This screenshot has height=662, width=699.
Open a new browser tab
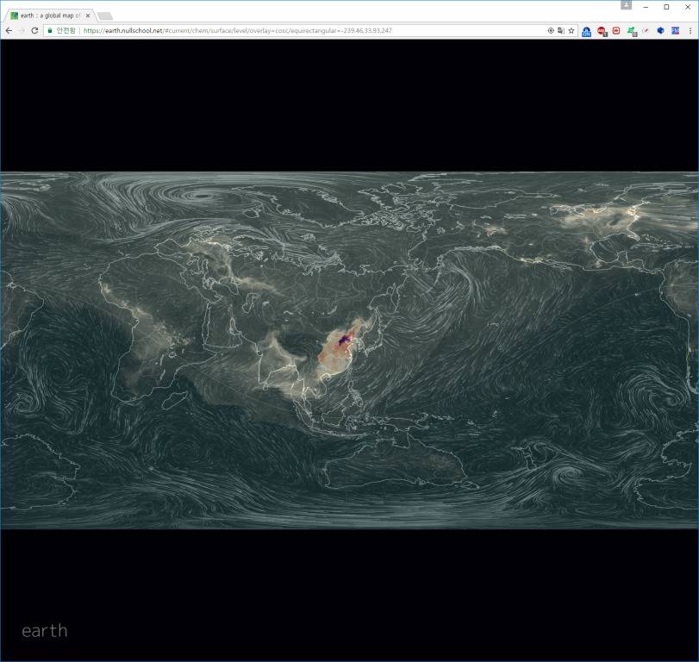pos(104,16)
